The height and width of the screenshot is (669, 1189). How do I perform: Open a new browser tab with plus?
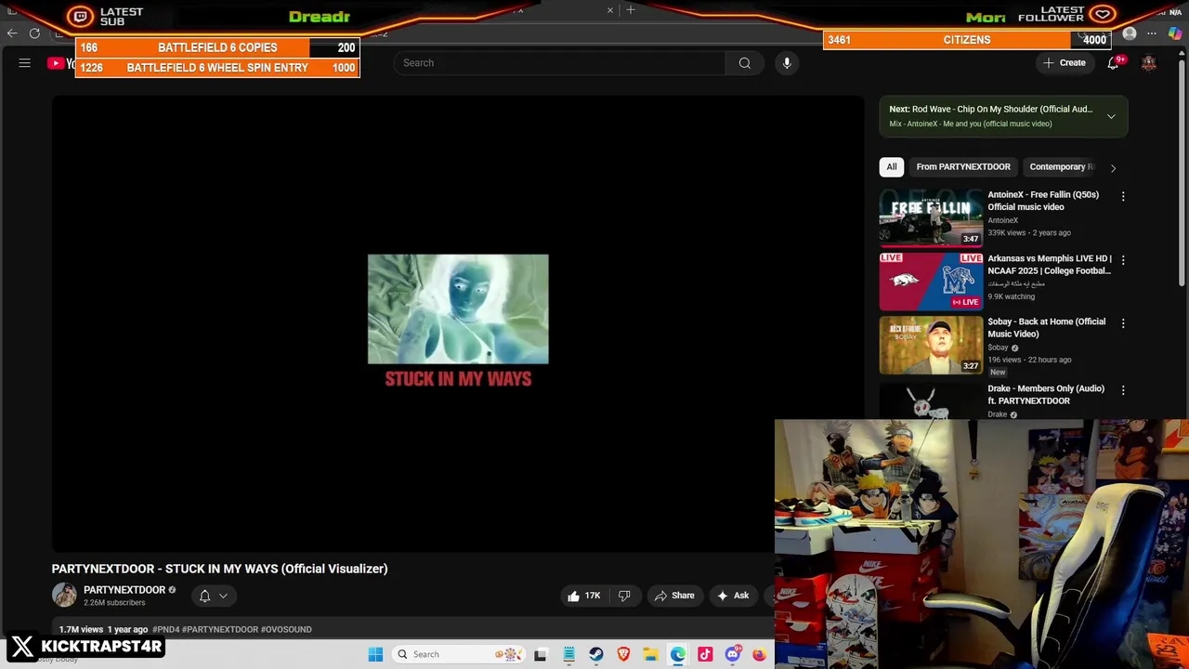tap(631, 10)
